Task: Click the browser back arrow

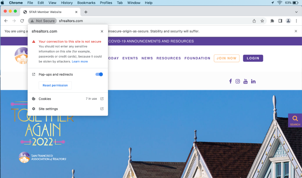Action: click(6, 21)
